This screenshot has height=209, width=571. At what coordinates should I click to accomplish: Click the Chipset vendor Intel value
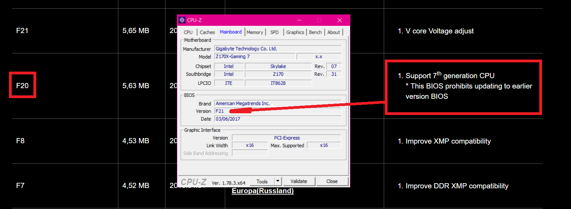pos(229,66)
